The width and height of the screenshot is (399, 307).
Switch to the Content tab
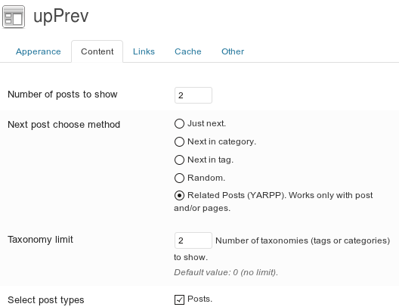pyautogui.click(x=97, y=51)
